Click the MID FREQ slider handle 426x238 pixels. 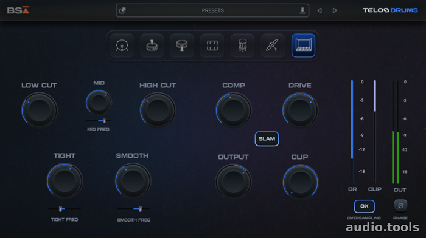104,121
